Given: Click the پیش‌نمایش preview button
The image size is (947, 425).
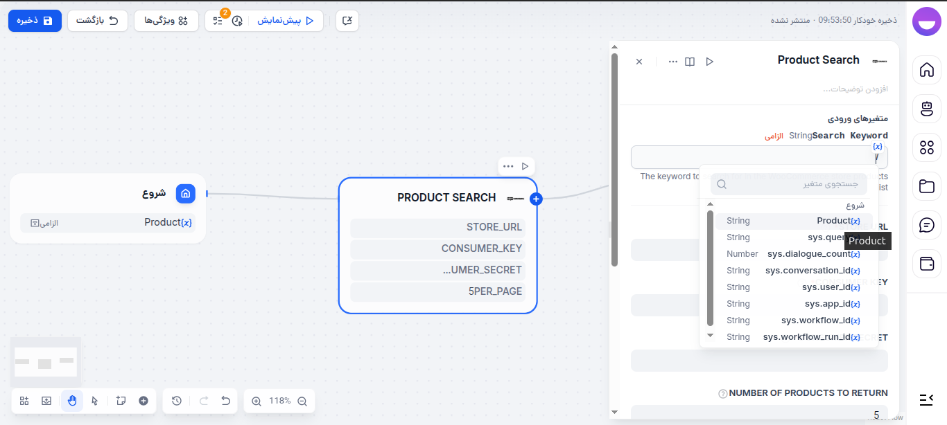Looking at the screenshot, I should tap(286, 21).
